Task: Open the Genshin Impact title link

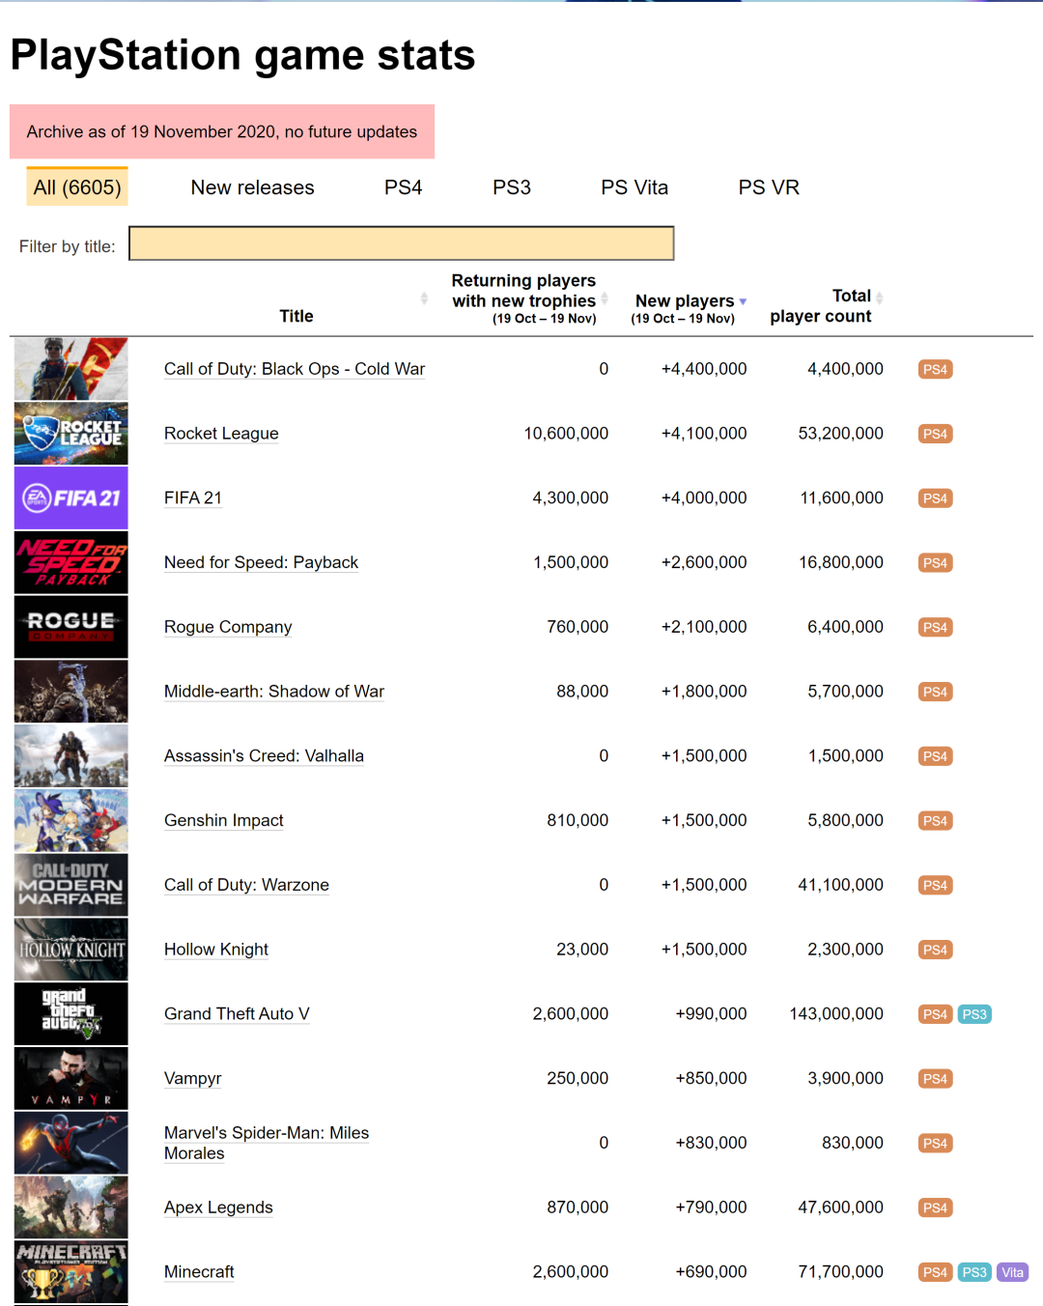Action: coord(224,821)
